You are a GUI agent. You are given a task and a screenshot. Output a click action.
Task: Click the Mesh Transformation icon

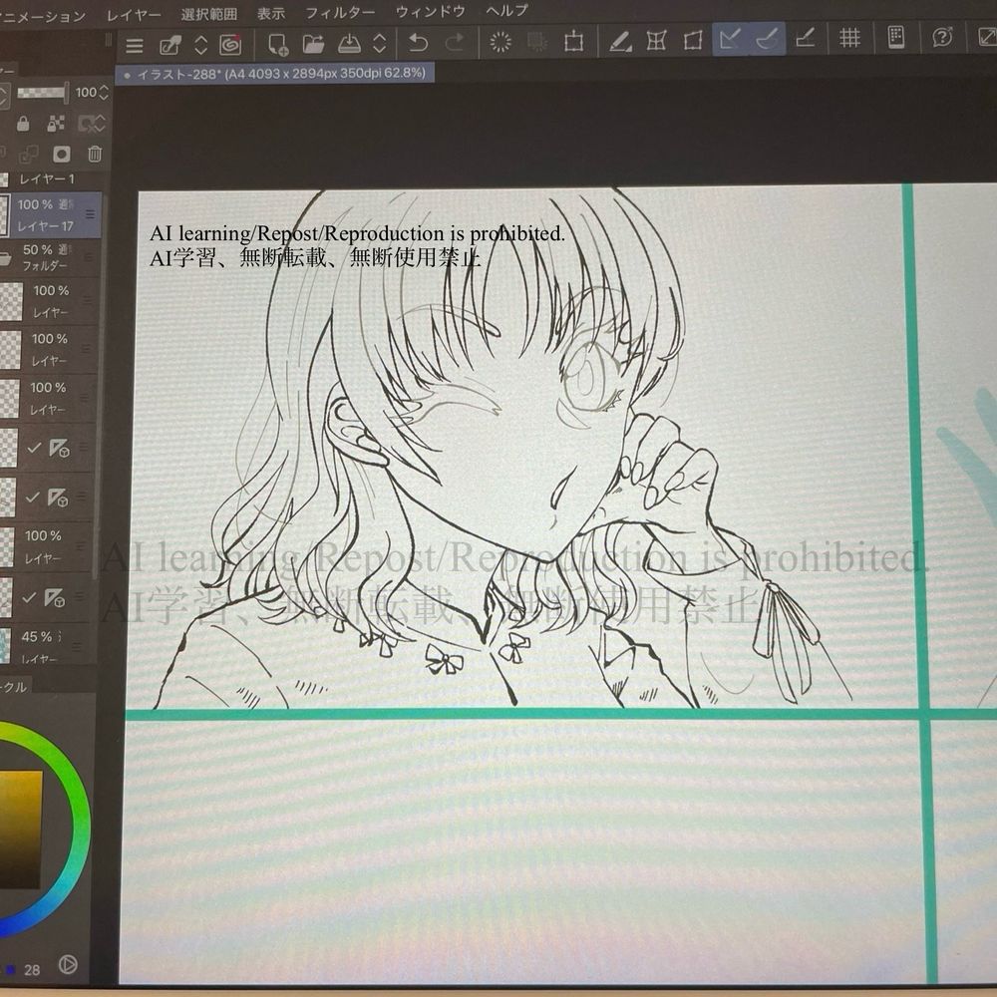click(x=656, y=41)
